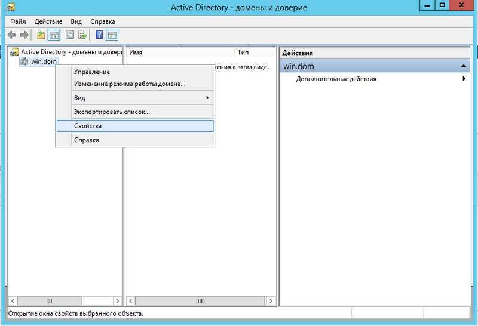Close the Active Directory window

pos(461,5)
